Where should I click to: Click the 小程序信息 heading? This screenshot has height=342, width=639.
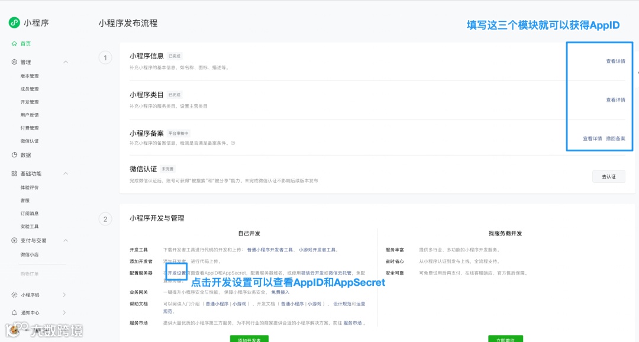147,56
